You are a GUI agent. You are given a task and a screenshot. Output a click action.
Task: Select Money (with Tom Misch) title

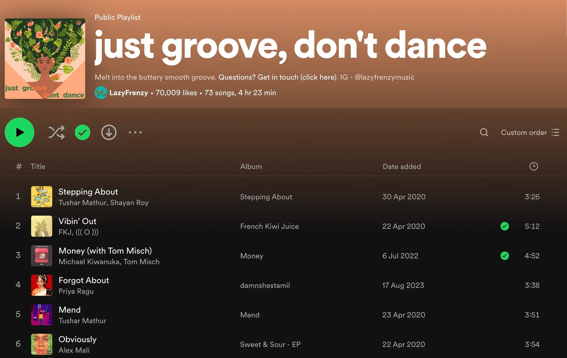[x=105, y=251]
